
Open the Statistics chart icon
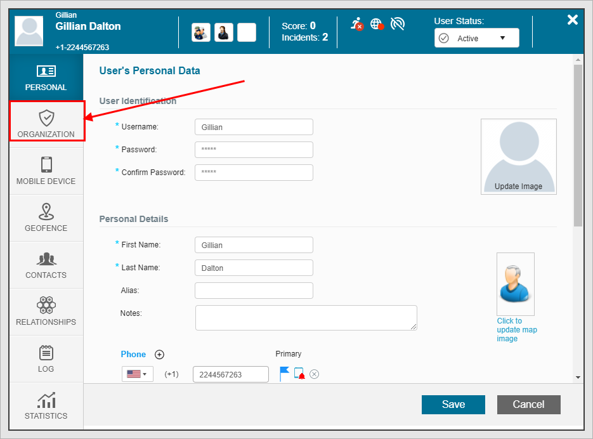(x=46, y=400)
